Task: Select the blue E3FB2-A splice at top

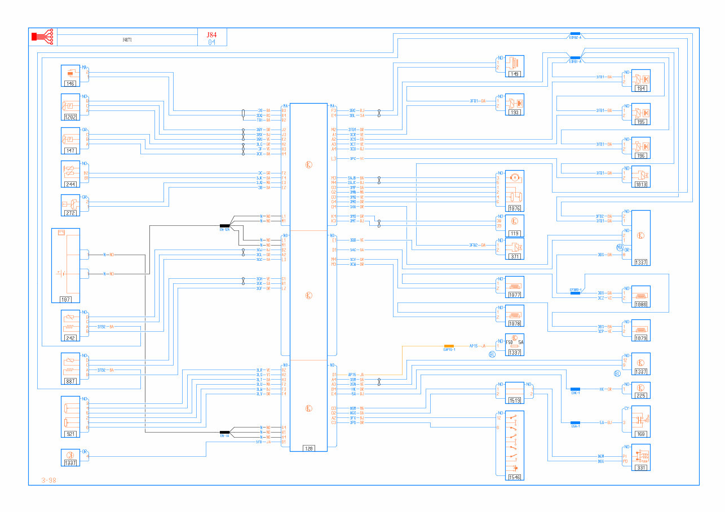Action: click(575, 34)
